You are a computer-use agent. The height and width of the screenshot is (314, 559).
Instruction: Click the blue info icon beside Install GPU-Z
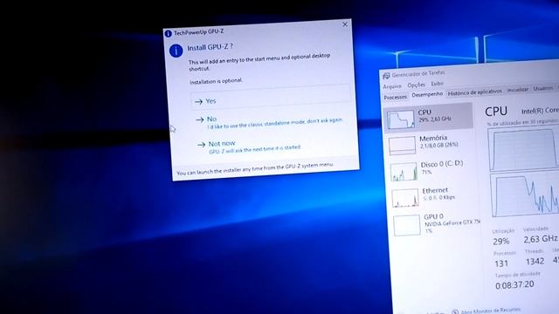176,51
